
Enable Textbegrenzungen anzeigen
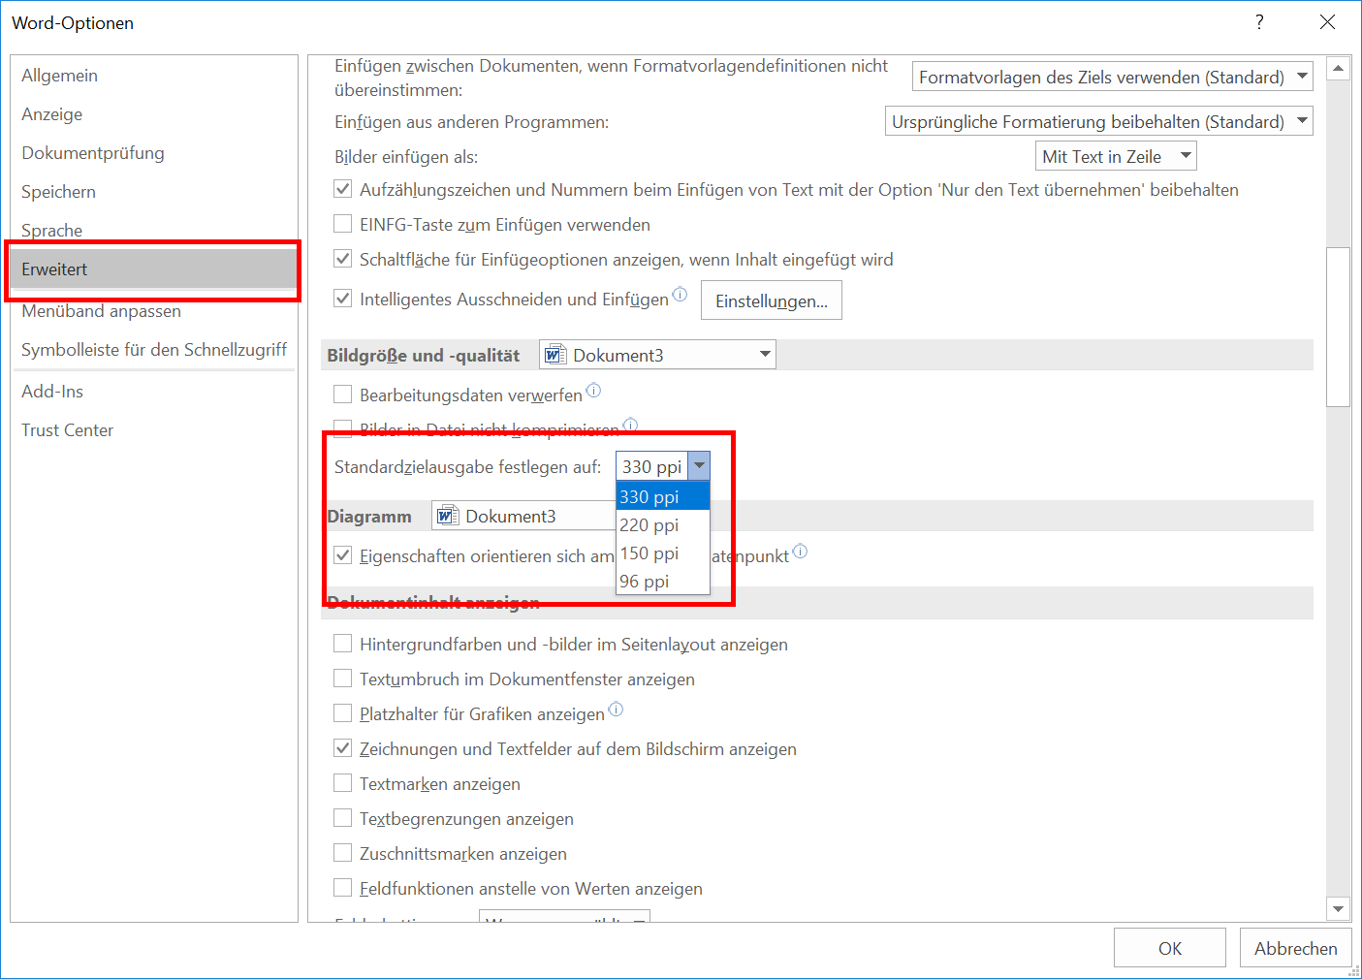pos(342,818)
